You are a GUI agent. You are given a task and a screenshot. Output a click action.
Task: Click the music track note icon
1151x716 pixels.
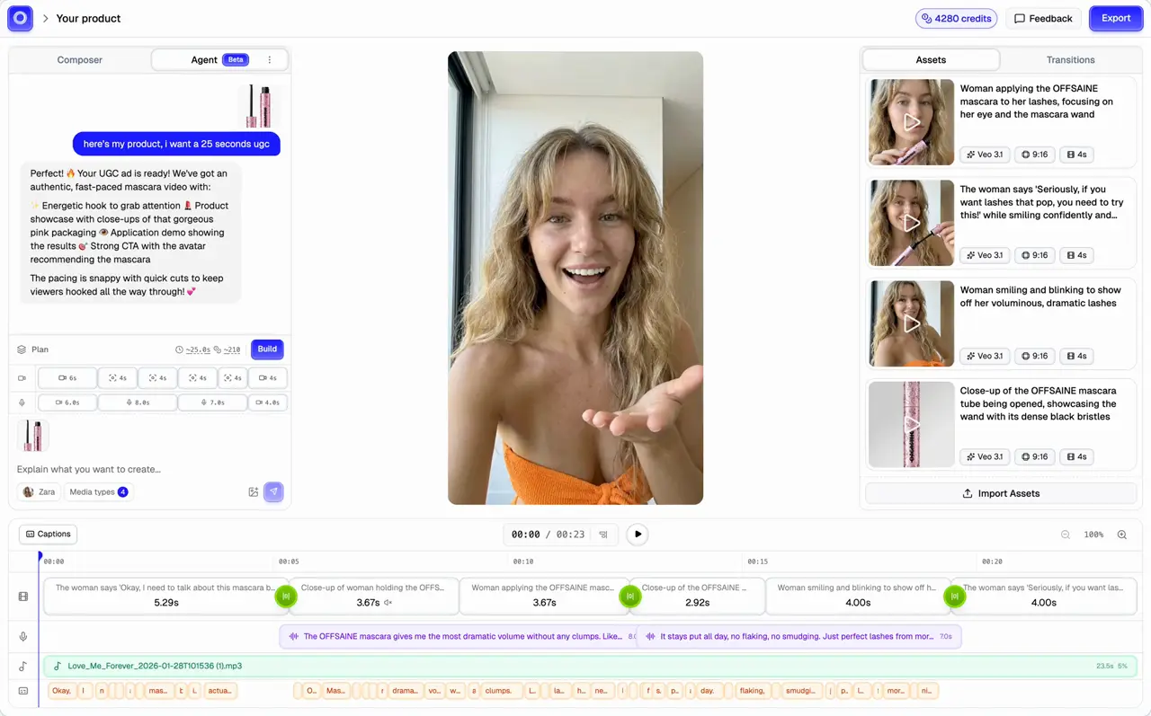tap(23, 667)
